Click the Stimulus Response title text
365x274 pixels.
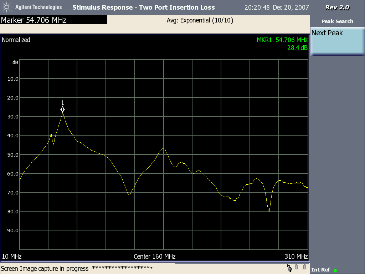pos(143,7)
